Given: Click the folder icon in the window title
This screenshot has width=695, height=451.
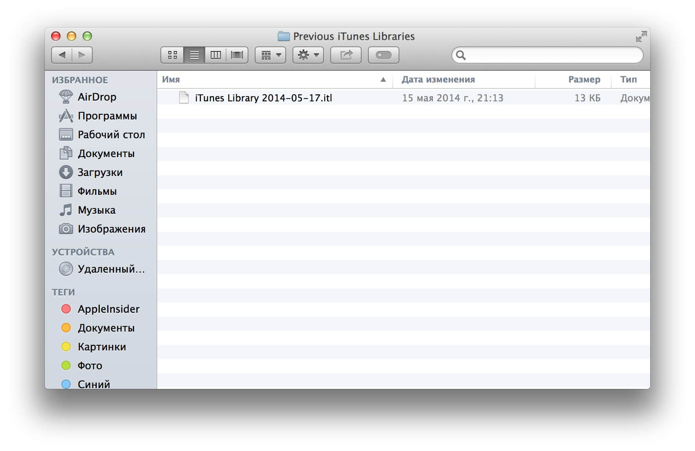Looking at the screenshot, I should [x=283, y=36].
